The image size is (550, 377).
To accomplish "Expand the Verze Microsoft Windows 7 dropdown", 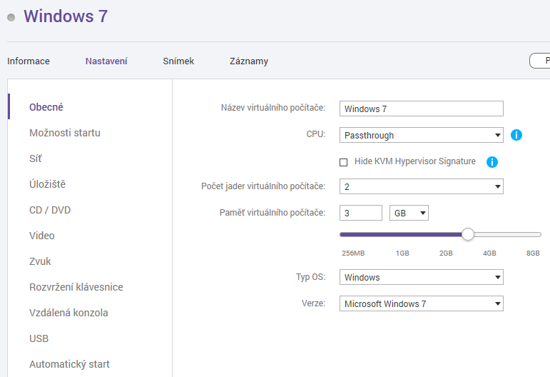I will pos(421,303).
